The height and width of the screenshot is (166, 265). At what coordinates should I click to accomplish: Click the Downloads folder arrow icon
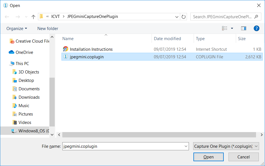pos(15,97)
